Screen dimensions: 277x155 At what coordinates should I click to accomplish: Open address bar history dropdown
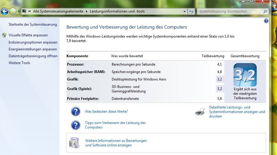point(184,12)
